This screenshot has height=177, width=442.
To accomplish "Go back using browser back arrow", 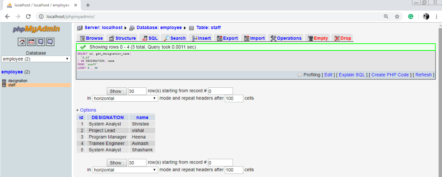I will pyautogui.click(x=8, y=17).
